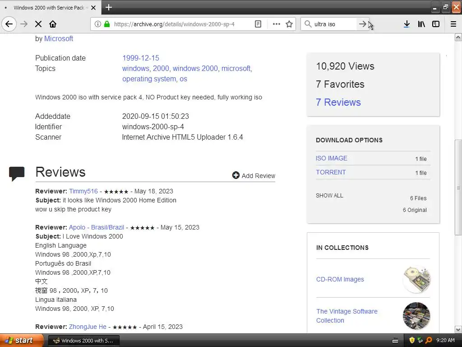
Task: Go back to previous page
Action: pyautogui.click(x=9, y=24)
